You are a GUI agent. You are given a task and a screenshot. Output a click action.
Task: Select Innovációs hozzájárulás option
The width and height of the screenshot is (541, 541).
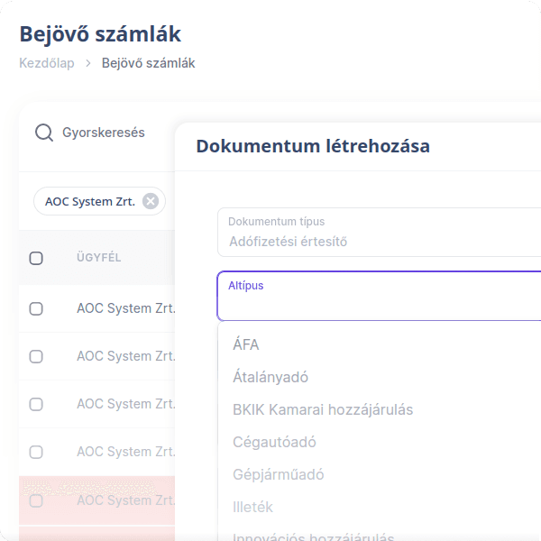click(313, 537)
